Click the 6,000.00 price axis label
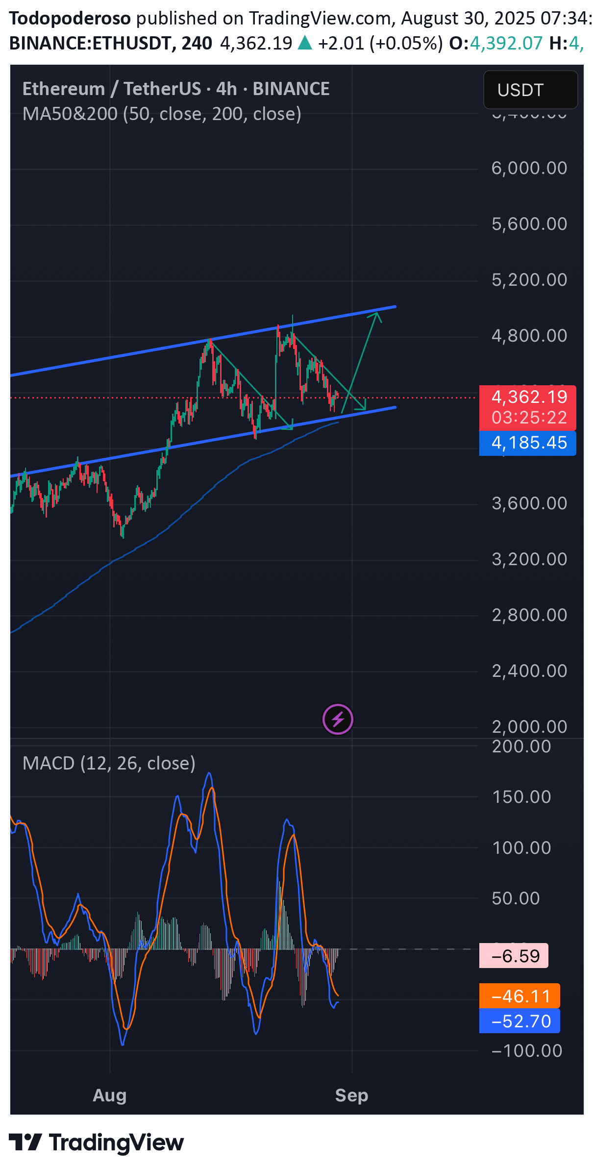This screenshot has height=1169, width=594. pyautogui.click(x=529, y=168)
